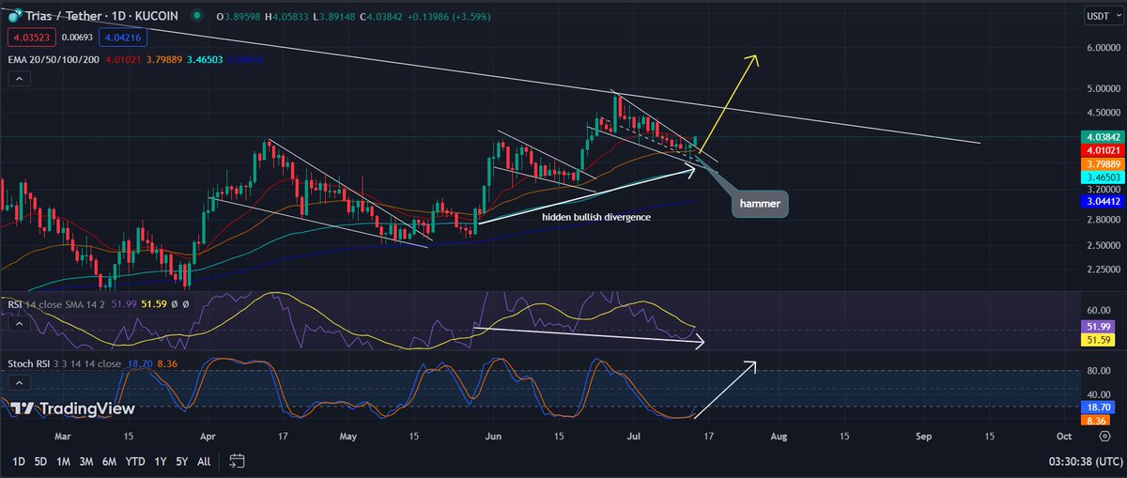The image size is (1127, 478).
Task: Click the Oct label on time axis
Action: 1065,437
